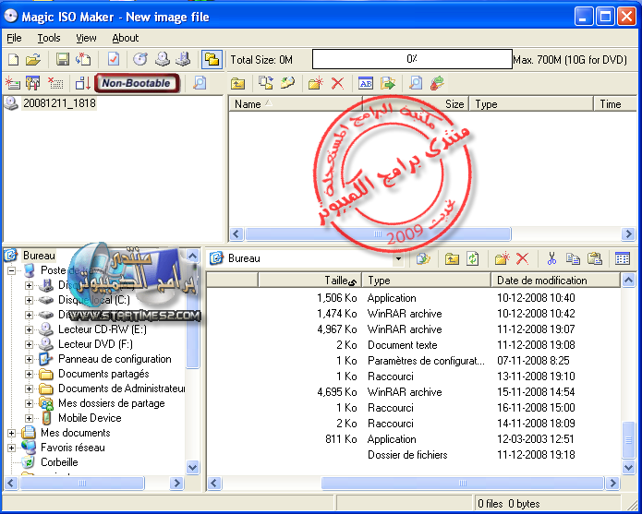Expand the Documents partagés node
The image size is (642, 514).
(29, 374)
